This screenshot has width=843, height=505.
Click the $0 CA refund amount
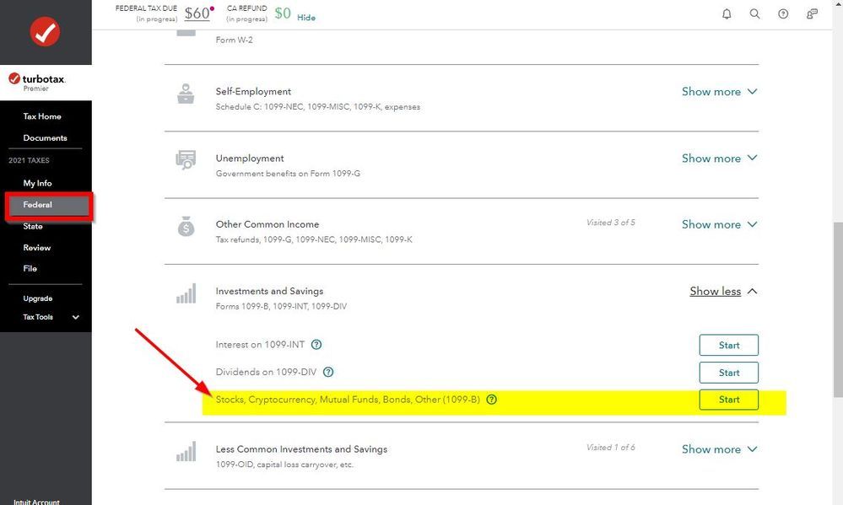point(283,13)
